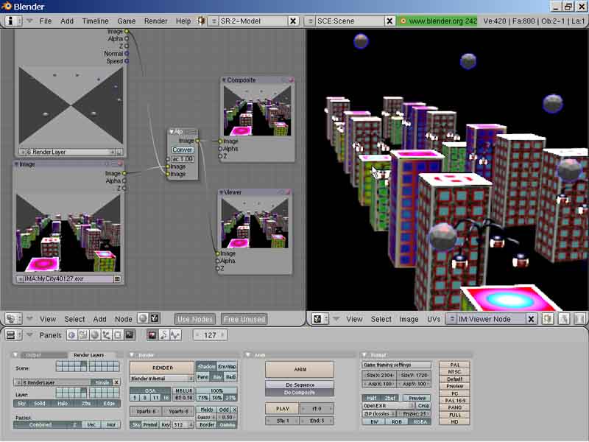Open the SR:2-Model screen selector dropdown
Viewport: 589px width, 442px height.
pyautogui.click(x=213, y=21)
